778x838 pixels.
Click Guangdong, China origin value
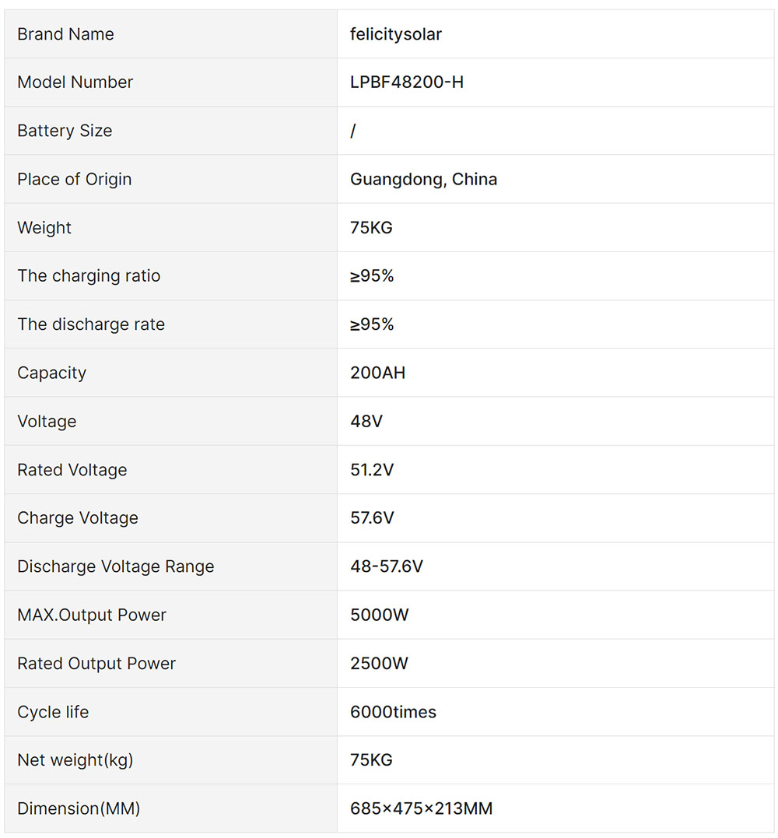coord(424,179)
